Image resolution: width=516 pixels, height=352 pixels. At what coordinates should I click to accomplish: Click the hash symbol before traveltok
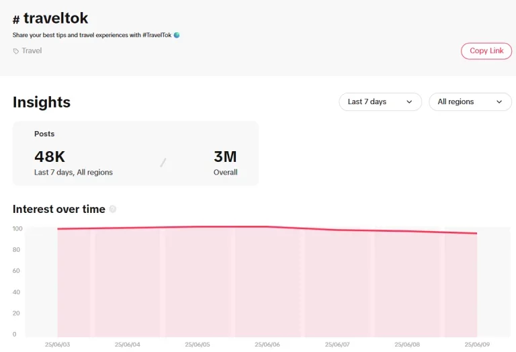pos(16,19)
